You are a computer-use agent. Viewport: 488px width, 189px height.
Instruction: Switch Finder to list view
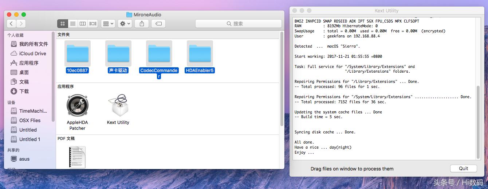coord(73,24)
